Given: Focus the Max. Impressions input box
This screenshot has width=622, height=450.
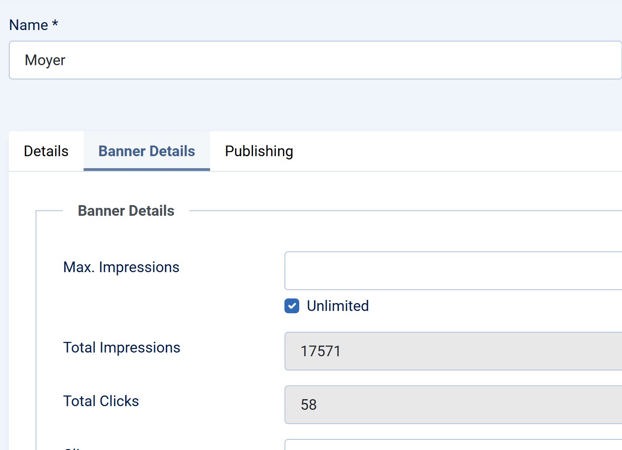Looking at the screenshot, I should [x=453, y=271].
